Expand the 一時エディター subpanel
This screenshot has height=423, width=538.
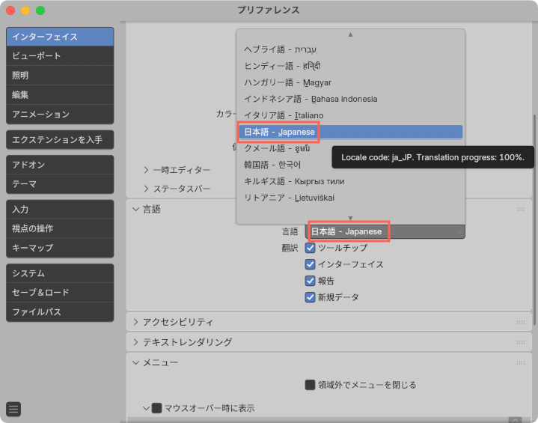pos(146,170)
